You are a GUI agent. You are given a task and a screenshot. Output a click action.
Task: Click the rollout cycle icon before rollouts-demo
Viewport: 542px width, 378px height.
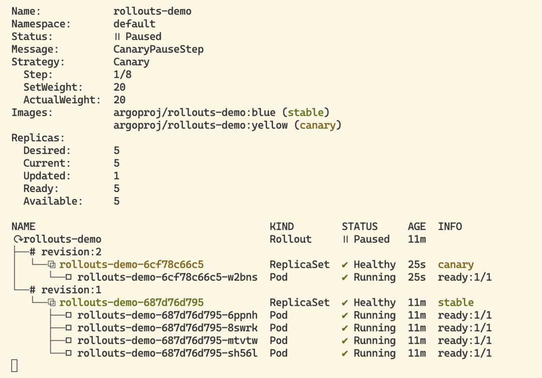(18, 239)
